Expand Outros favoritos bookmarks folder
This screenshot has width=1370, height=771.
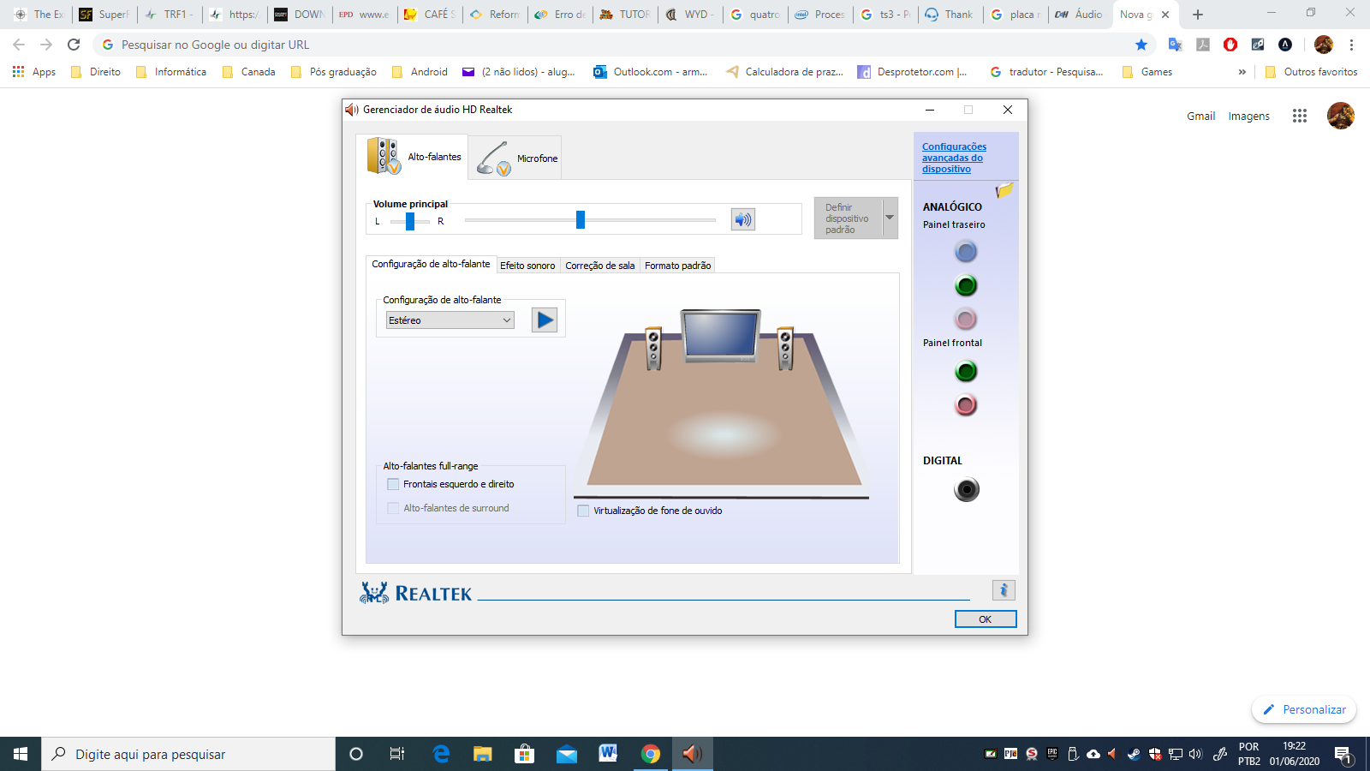click(1311, 72)
